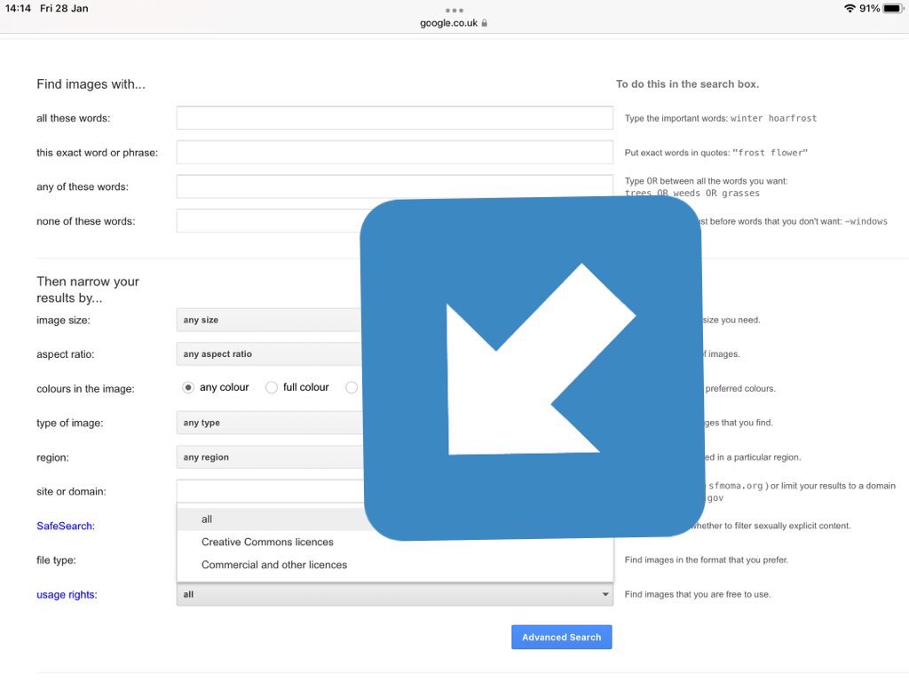Focus the 'this exact word or phrase' field

point(394,152)
